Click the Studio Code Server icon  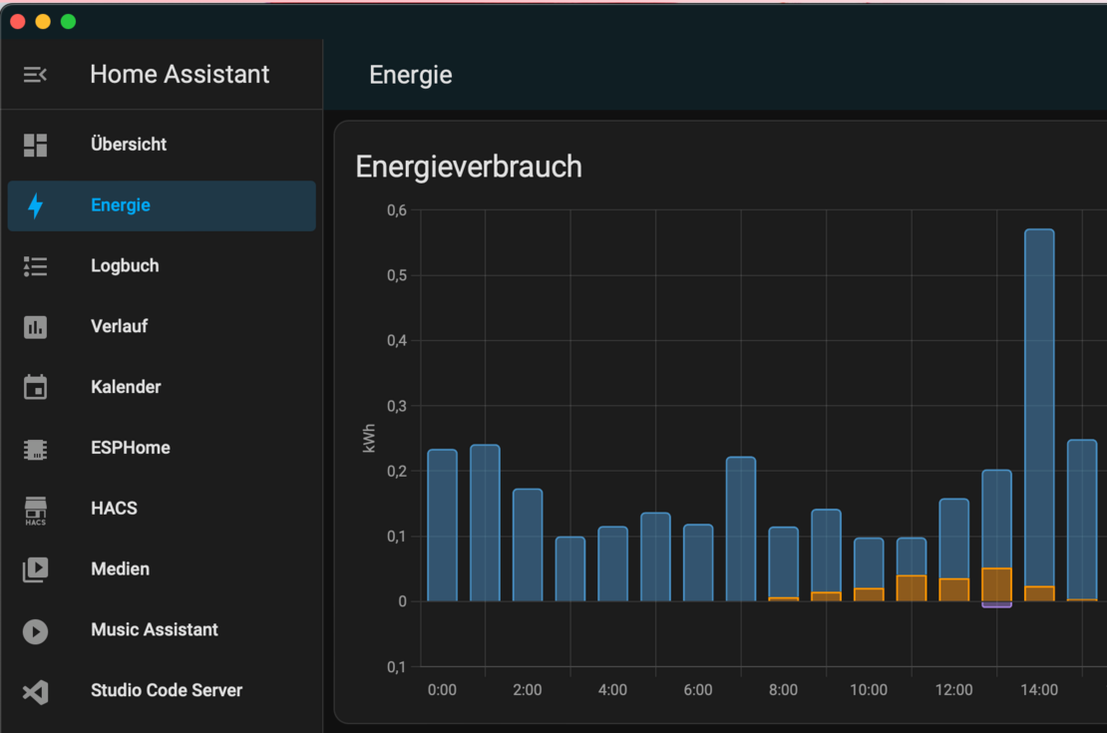click(35, 691)
